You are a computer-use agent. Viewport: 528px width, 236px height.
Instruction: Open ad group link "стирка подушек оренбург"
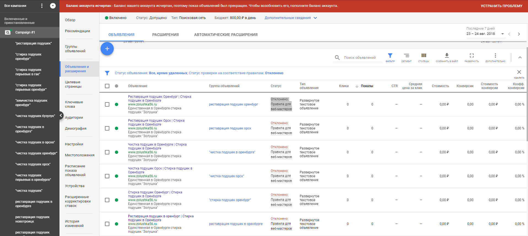pyautogui.click(x=230, y=200)
